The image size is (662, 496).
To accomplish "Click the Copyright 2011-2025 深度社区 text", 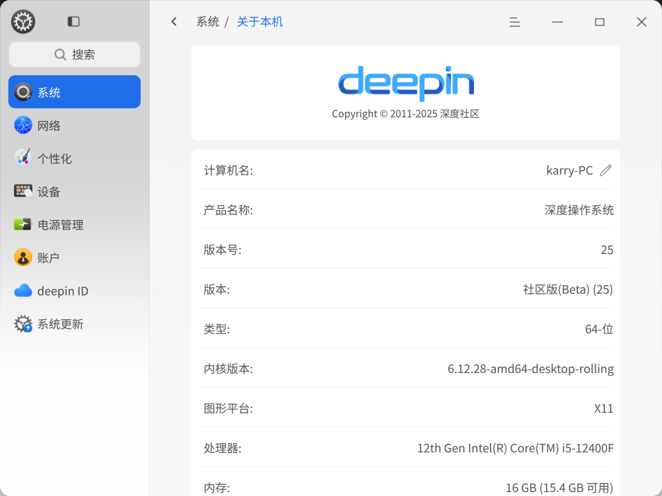I will (405, 114).
